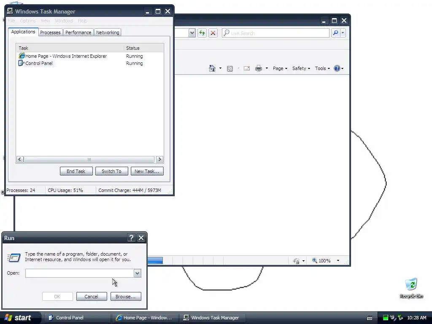Click the RSS feeds icon in Internet Explorer

(230, 69)
